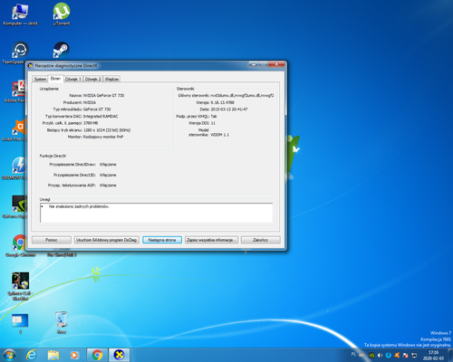Viewport: 453px width, 362px height.
Task: Click Uruchom 64-bitowy program DxDiag
Action: [107, 240]
